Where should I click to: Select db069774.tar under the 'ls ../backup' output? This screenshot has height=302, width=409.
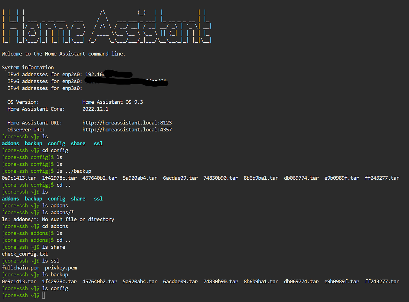point(301,178)
